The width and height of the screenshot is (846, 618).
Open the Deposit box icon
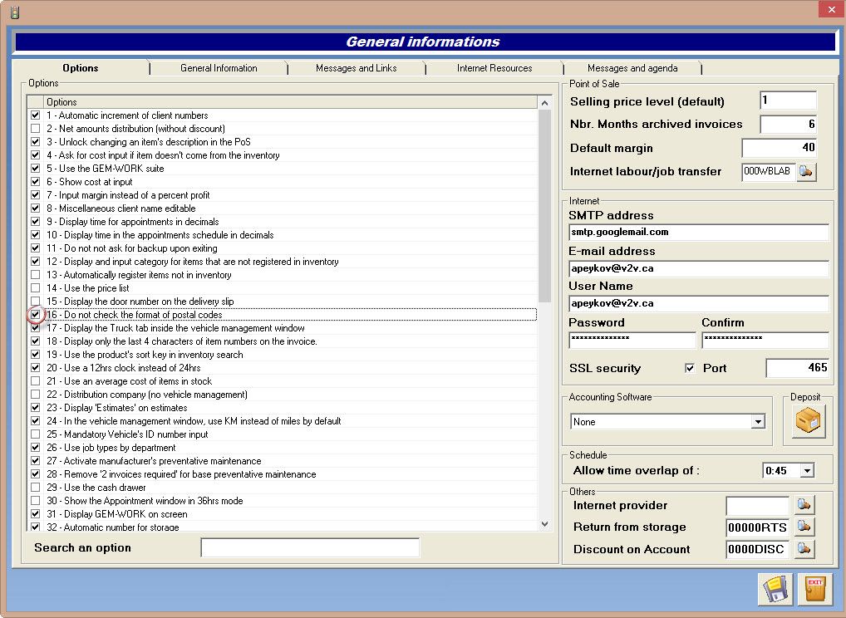[x=808, y=421]
